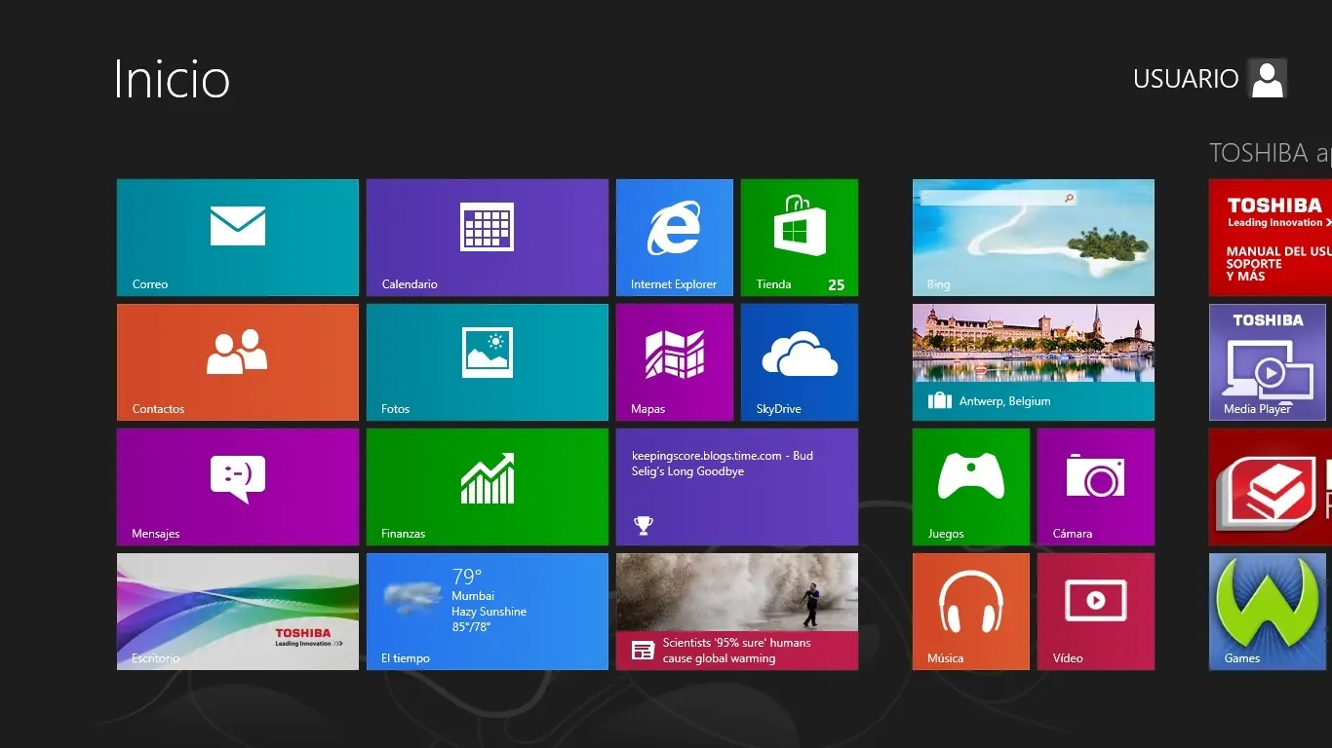
Task: Open the SkyDrive tile
Action: (800, 362)
